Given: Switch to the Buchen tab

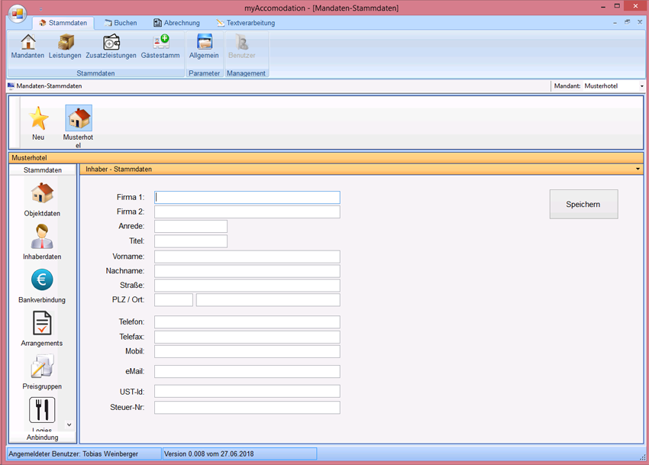Looking at the screenshot, I should pyautogui.click(x=121, y=23).
